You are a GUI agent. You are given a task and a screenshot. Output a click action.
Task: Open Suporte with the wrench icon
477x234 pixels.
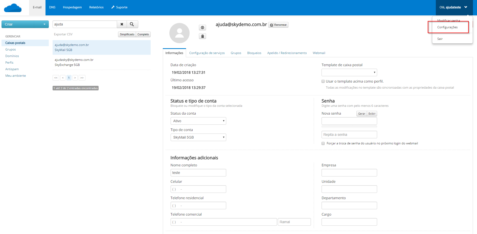[x=119, y=7]
